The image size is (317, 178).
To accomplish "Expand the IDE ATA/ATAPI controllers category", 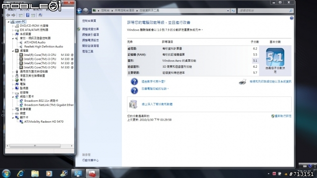I will 13,30.
